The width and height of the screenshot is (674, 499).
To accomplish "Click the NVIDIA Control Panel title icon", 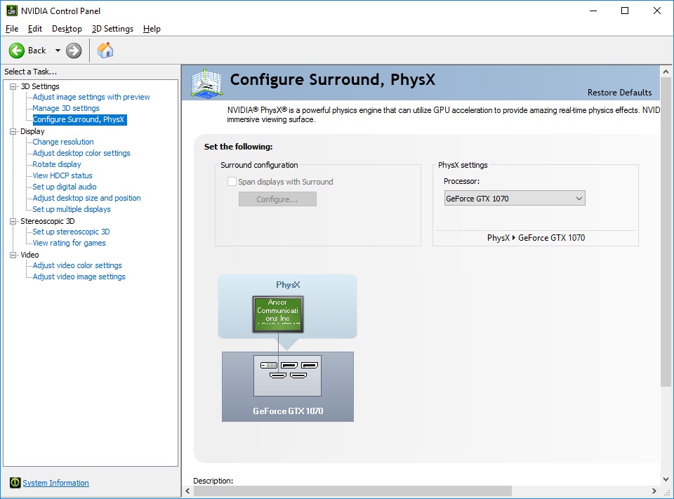I will click(12, 11).
